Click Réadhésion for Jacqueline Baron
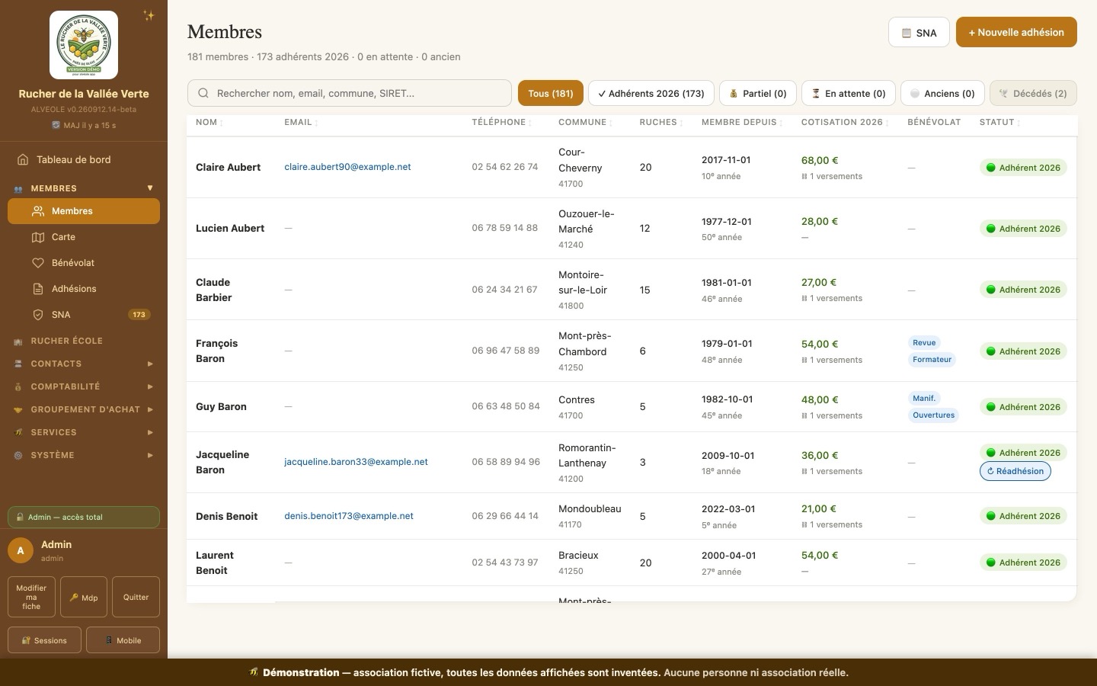The width and height of the screenshot is (1097, 686). click(1015, 471)
